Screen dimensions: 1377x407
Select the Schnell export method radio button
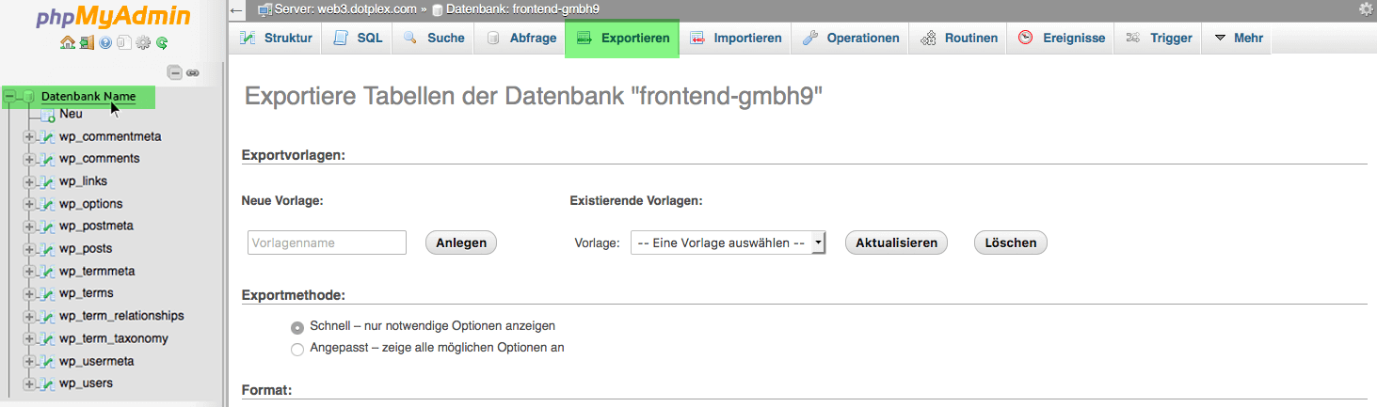click(297, 327)
